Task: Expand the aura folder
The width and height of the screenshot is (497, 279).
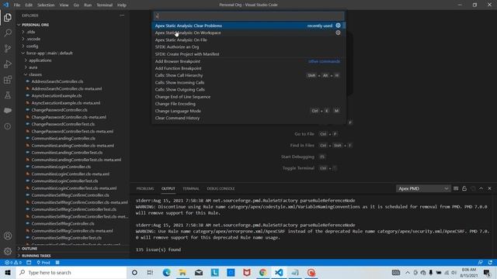Action: point(33,67)
